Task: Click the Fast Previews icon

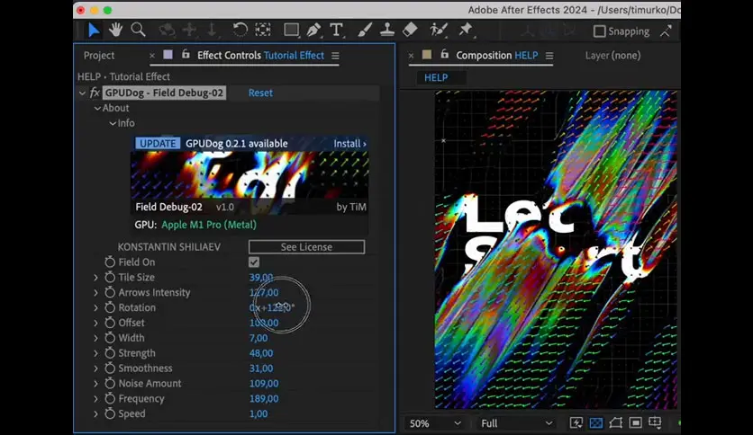Action: coord(576,422)
